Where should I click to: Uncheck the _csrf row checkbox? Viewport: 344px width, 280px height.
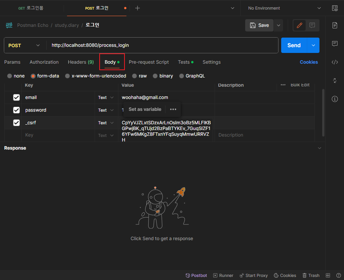[x=16, y=122]
